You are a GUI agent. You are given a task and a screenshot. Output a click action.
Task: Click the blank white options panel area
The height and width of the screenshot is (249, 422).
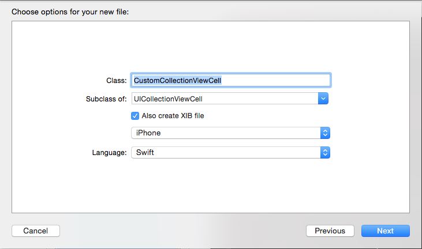211,186
